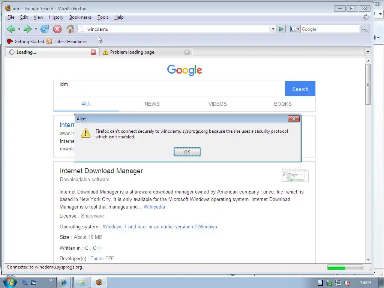The image size is (384, 288).
Task: Open the Tonec FZE developer link
Action: click(x=102, y=259)
